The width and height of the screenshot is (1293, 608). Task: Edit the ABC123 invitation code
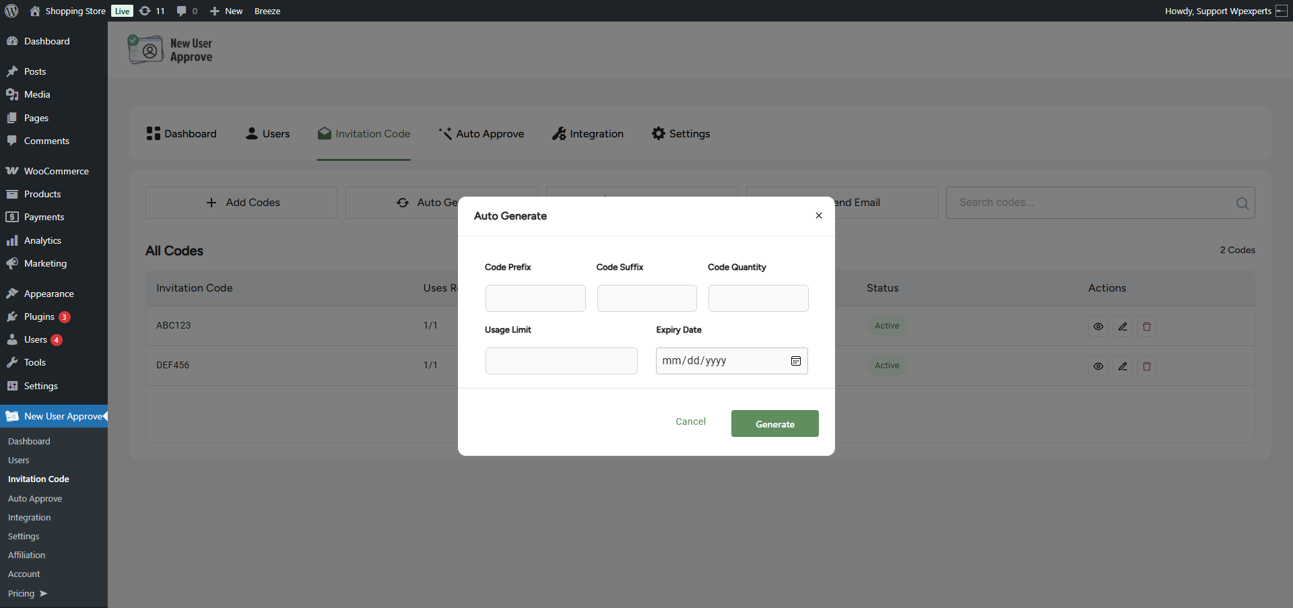pyautogui.click(x=1122, y=327)
